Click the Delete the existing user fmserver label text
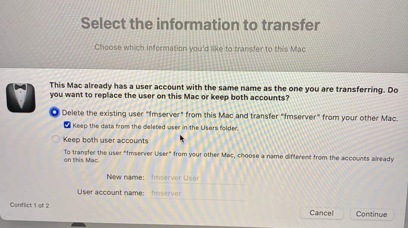This screenshot has height=228, width=408. 230,115
